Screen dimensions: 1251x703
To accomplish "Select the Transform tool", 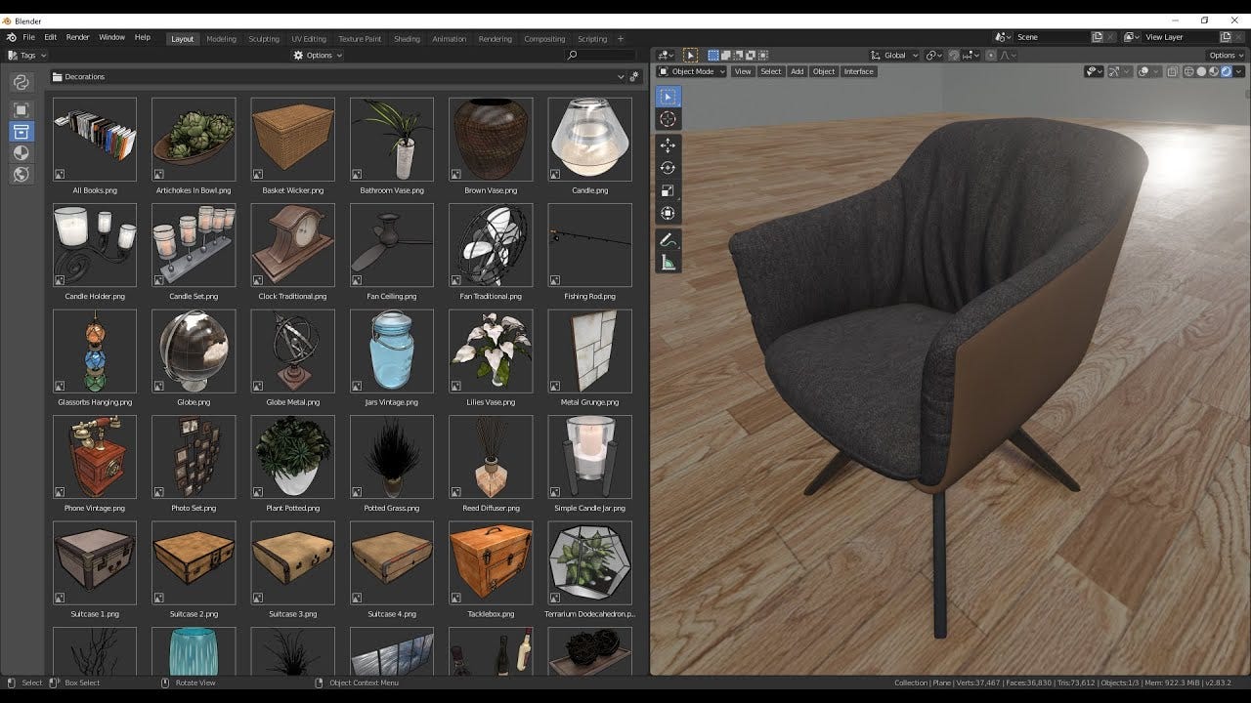I will pos(669,214).
